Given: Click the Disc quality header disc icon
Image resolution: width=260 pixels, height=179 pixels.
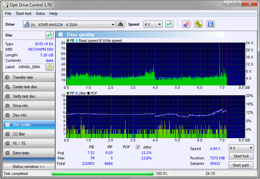Looking at the screenshot, I should click(61, 34).
